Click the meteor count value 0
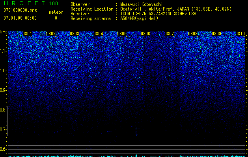 [x=56, y=18]
